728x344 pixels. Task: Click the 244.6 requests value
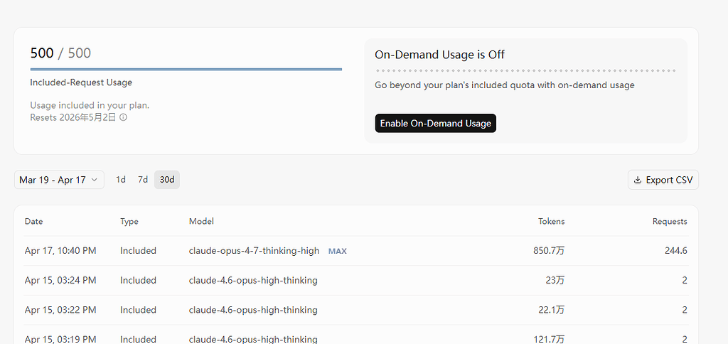(676, 251)
